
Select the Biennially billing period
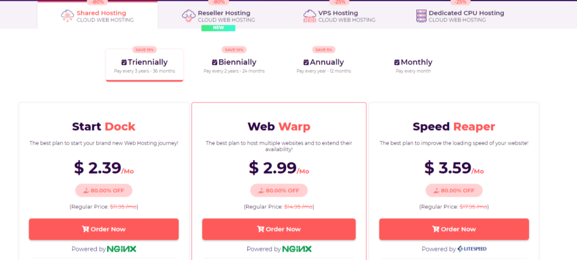click(234, 65)
